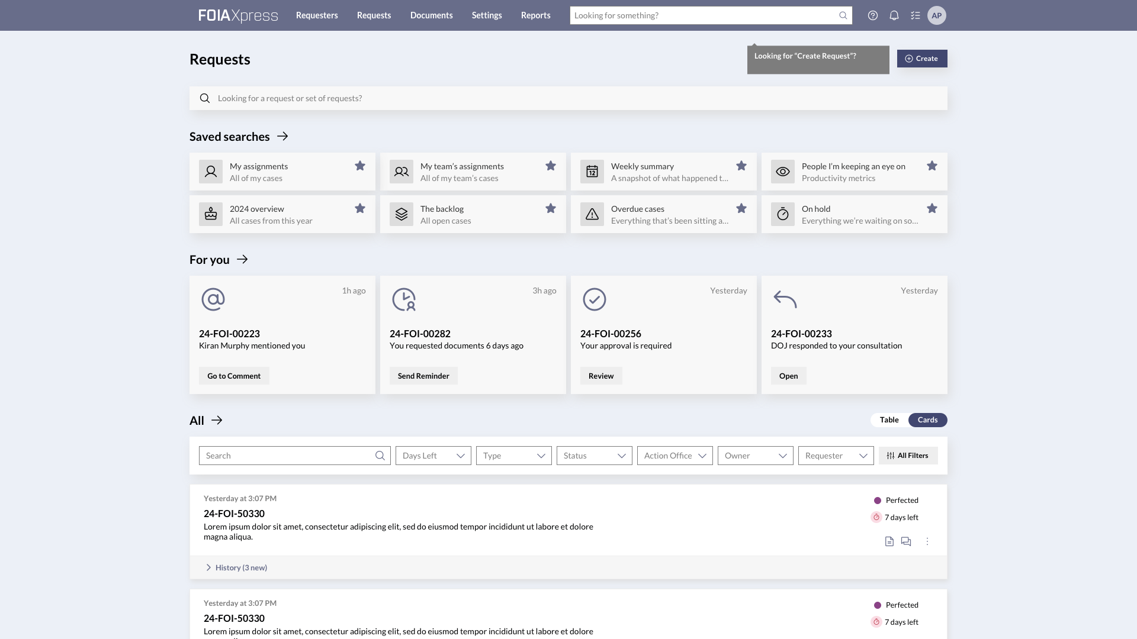Click the checklist icon next to the bell
The width and height of the screenshot is (1137, 639).
click(915, 15)
